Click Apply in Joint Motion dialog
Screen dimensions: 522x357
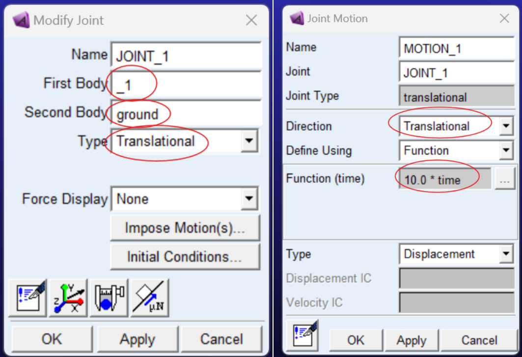(412, 340)
